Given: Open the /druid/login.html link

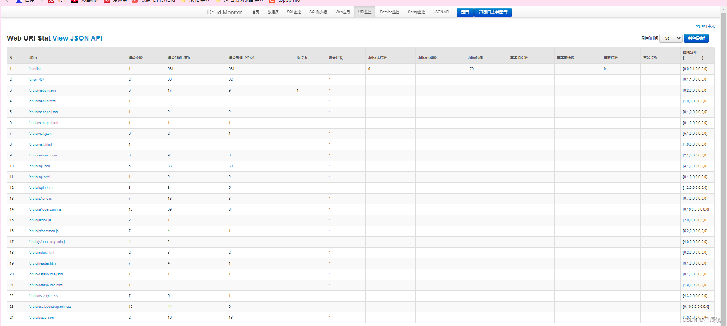Looking at the screenshot, I should [x=41, y=188].
